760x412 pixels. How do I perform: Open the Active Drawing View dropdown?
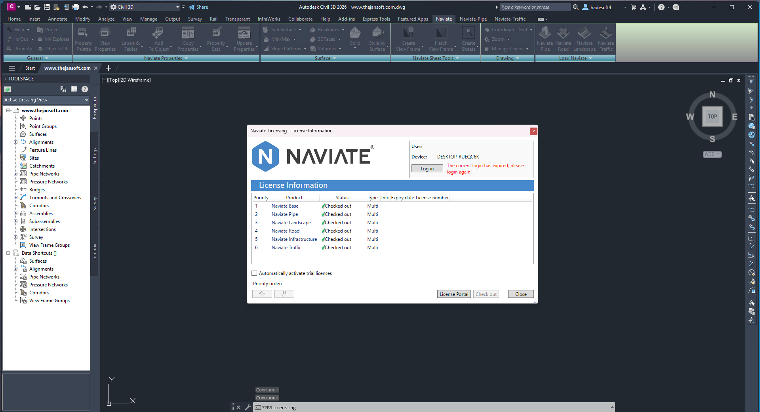coord(46,100)
